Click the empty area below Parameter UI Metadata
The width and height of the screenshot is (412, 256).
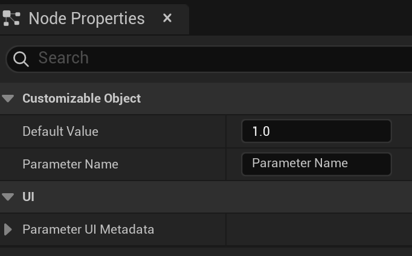tap(206, 252)
